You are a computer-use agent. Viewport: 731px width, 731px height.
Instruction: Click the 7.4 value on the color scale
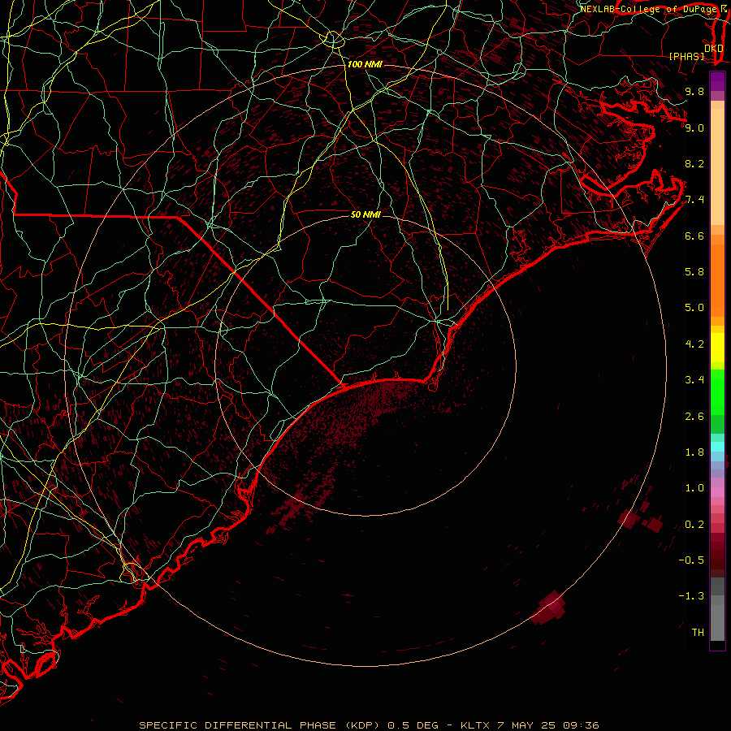click(x=694, y=200)
